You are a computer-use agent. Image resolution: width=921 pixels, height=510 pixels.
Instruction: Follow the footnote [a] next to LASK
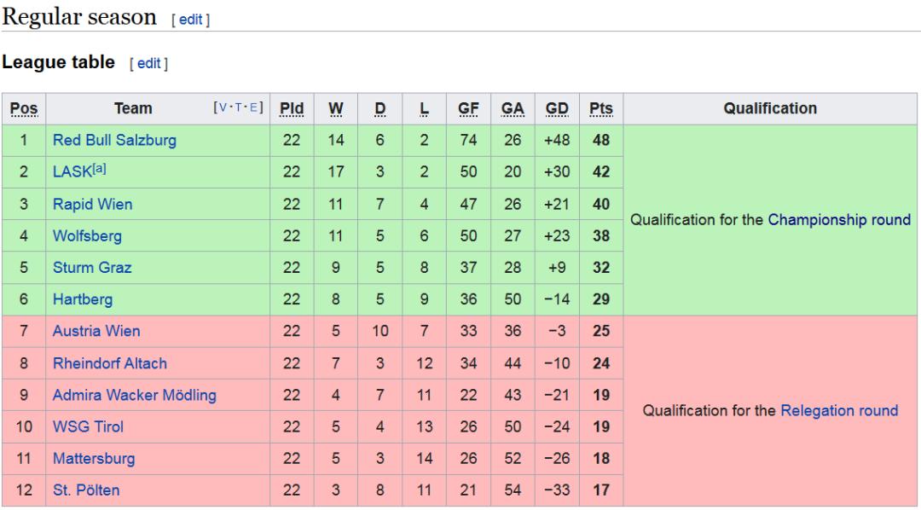99,169
